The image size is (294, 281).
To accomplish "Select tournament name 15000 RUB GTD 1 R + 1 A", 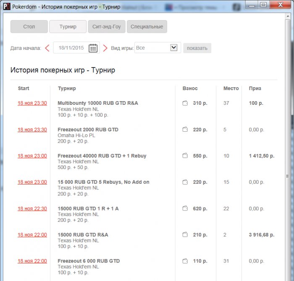I will pos(88,208).
